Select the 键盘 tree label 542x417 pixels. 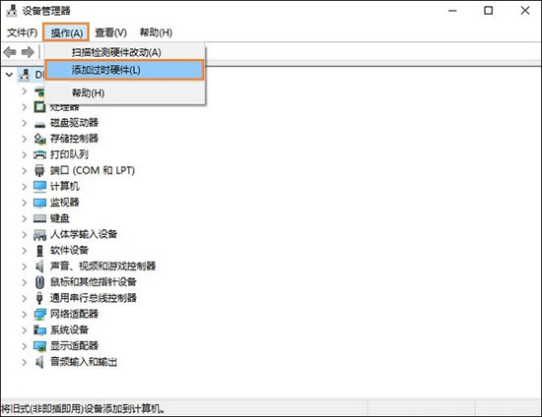click(x=60, y=218)
